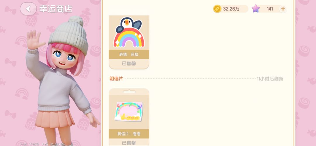The height and width of the screenshot is (146, 316).
Task: Click the 明信片 section header
Action: [116, 79]
